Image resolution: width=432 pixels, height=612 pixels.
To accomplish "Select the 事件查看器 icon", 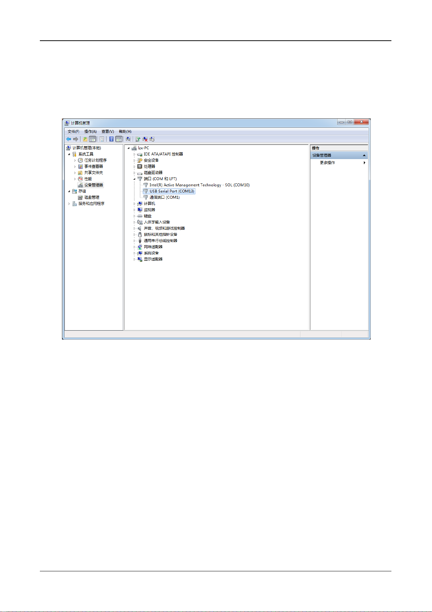I will pyautogui.click(x=80, y=166).
